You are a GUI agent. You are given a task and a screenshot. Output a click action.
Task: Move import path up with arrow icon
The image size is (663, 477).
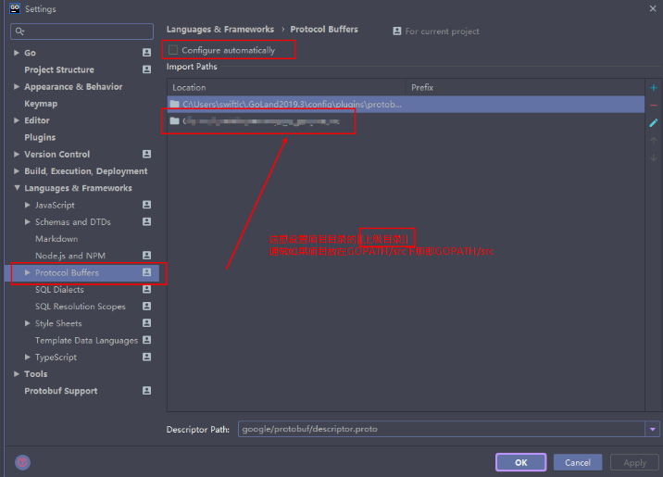coord(653,141)
